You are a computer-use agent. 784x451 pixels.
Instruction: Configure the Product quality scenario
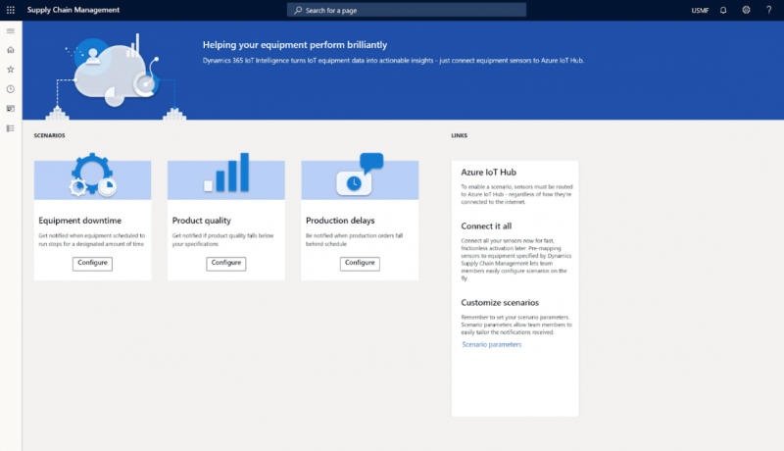coord(226,263)
